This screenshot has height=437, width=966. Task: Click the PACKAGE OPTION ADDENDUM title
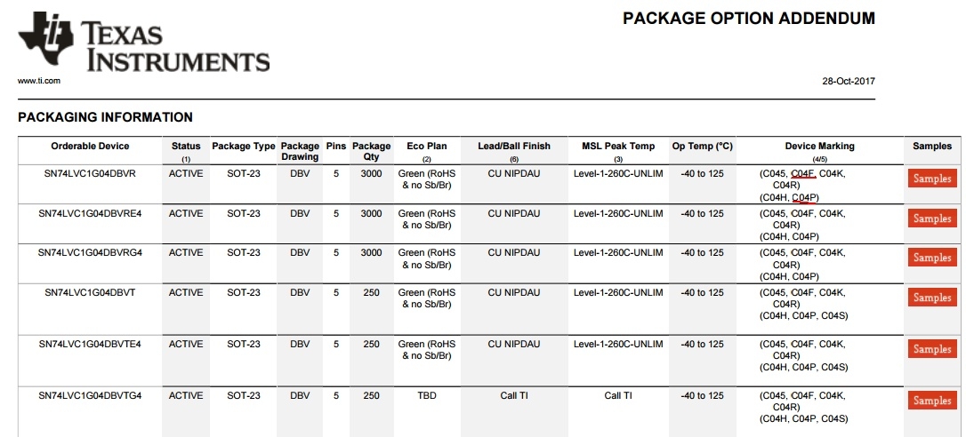(749, 19)
